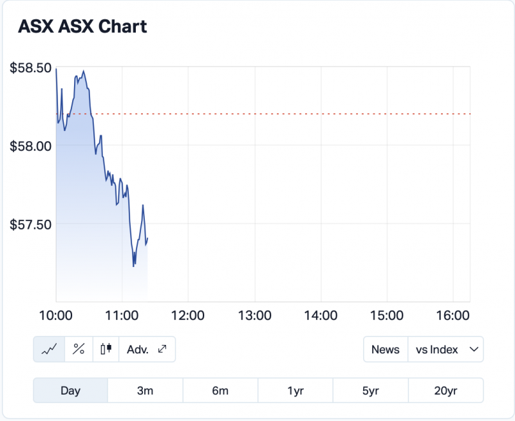Switch to the 3m range
The image size is (515, 421).
[145, 390]
